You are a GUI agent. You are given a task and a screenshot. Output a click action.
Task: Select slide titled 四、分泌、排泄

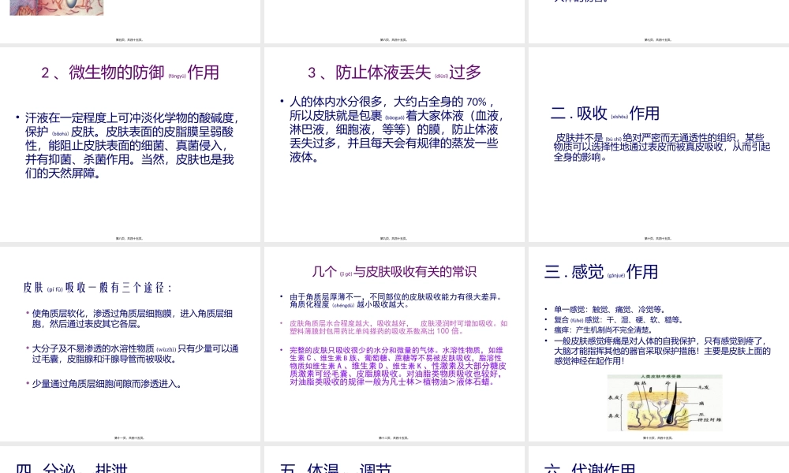(x=130, y=461)
